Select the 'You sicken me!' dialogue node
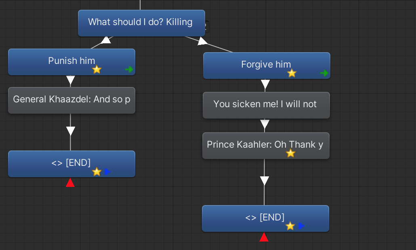The width and height of the screenshot is (416, 250). coord(267,105)
